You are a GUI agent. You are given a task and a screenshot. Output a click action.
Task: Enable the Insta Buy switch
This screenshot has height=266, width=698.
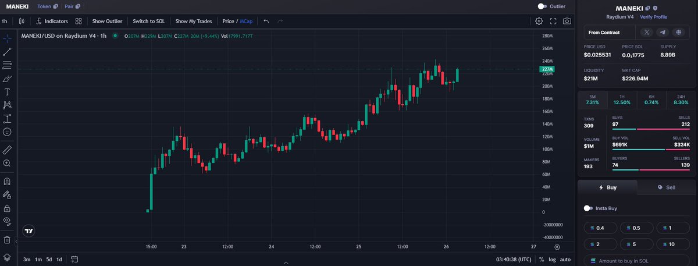[589, 208]
